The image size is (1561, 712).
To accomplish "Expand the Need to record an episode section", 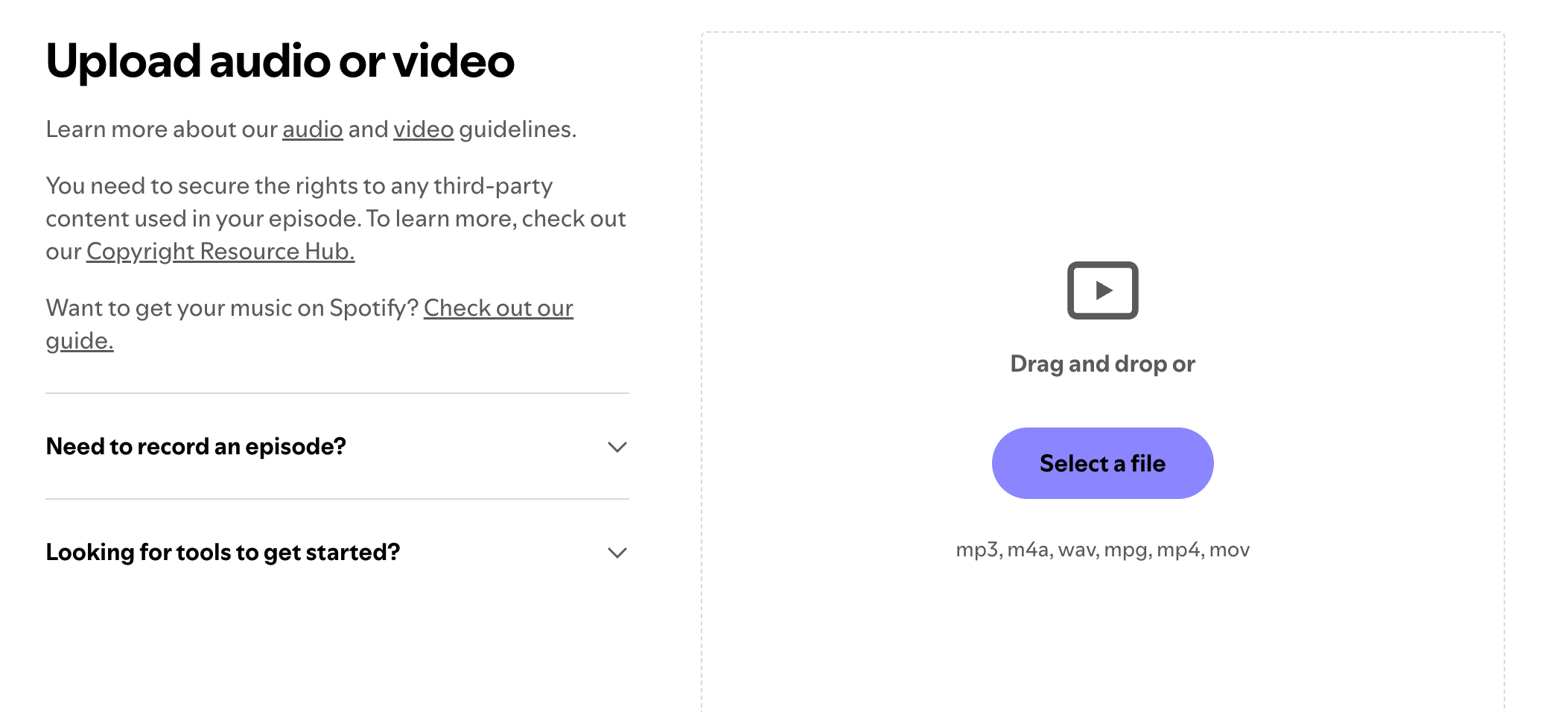I will [x=196, y=446].
